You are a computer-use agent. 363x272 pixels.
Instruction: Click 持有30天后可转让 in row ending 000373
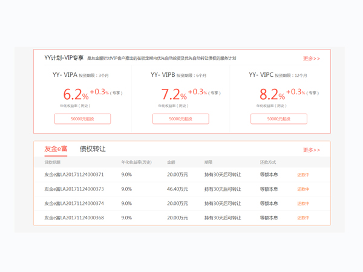pyautogui.click(x=223, y=189)
